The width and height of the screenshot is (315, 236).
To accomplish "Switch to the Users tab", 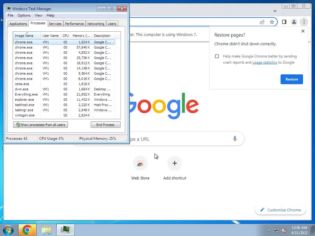I will (112, 24).
